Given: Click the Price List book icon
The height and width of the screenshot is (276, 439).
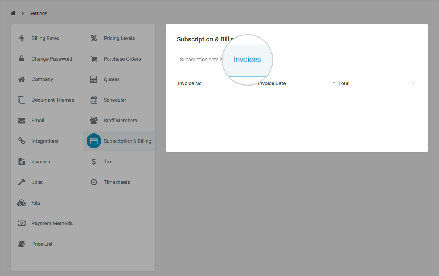Looking at the screenshot, I should click(22, 244).
